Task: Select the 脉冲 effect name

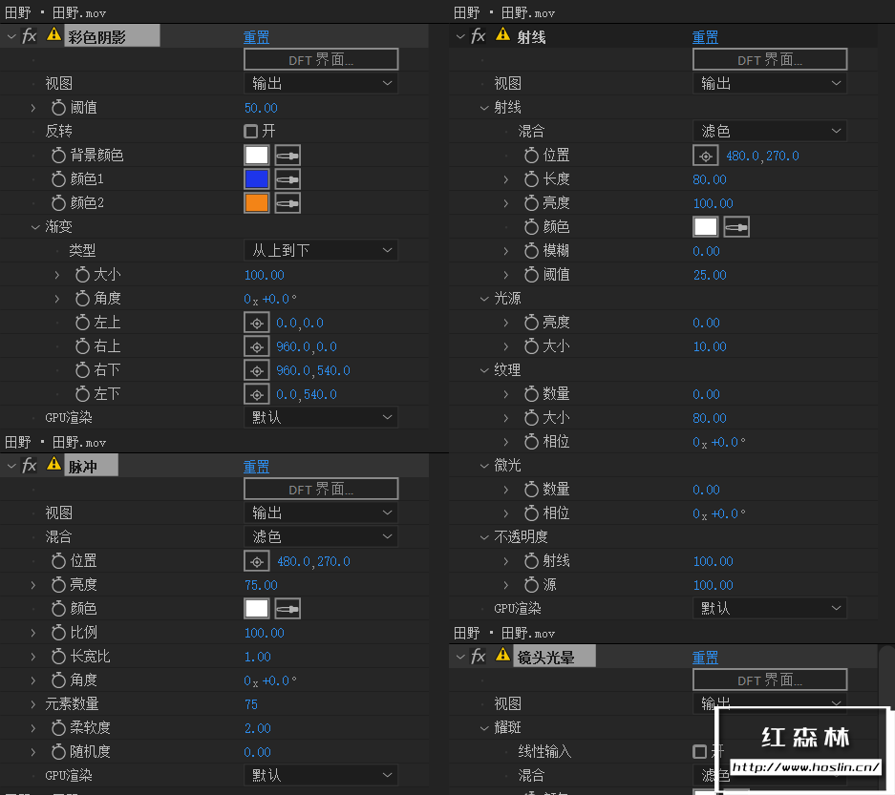Action: pyautogui.click(x=91, y=466)
